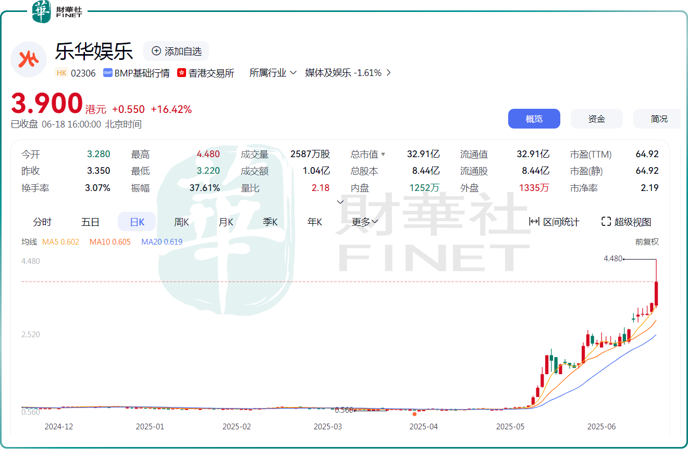
Task: Click the orange event dot below the chart
Action: [414, 414]
